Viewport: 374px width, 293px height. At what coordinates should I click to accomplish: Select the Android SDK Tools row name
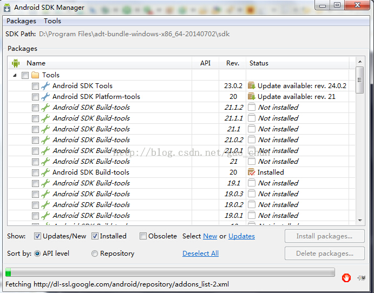pos(82,86)
